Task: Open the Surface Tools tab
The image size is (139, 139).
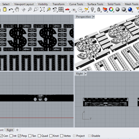Action: tap(95, 4)
